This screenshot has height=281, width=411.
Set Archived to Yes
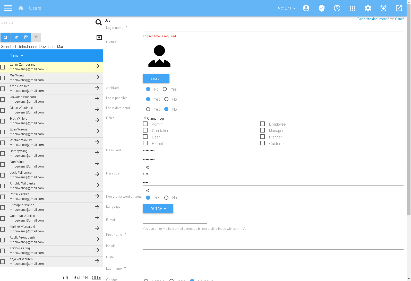click(165, 89)
